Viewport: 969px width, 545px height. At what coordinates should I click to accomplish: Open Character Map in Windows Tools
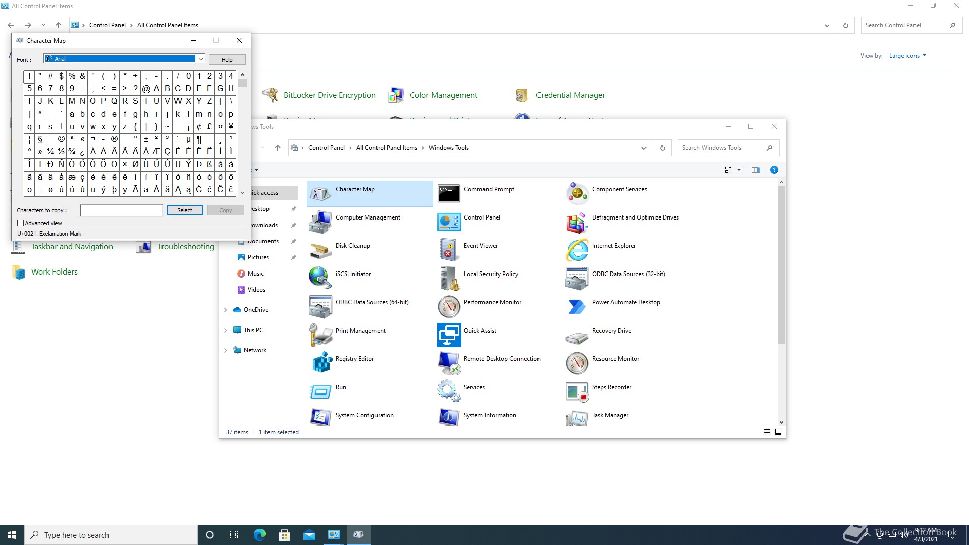tap(369, 193)
